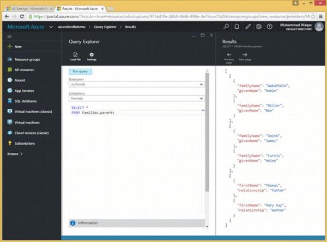Screen dimensions: 327x242
Task: Open the notifications bell
Action: (237, 26)
